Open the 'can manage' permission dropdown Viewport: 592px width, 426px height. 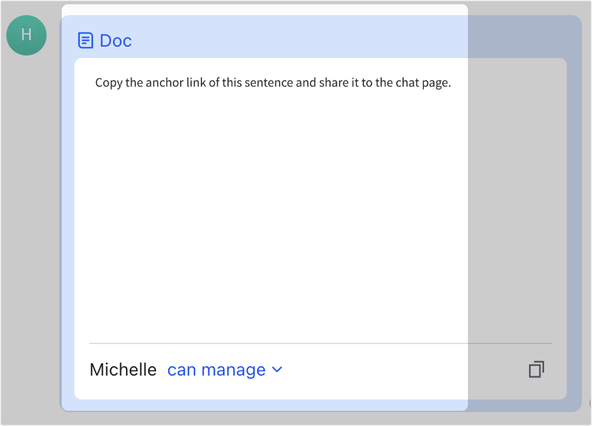click(x=225, y=369)
